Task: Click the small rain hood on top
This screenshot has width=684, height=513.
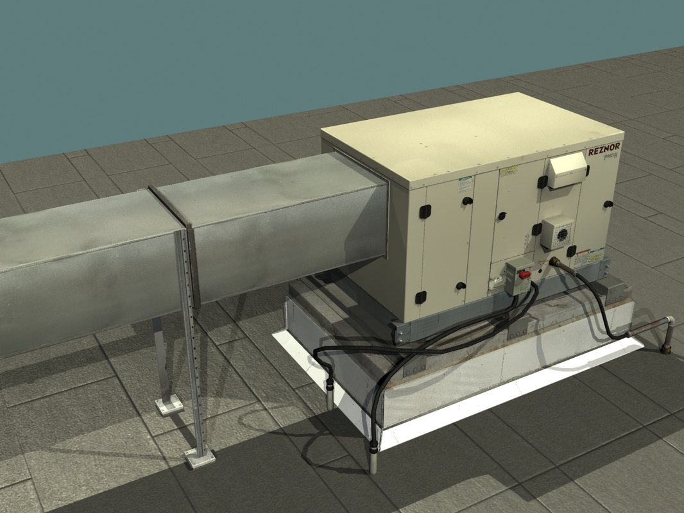Action: [x=567, y=170]
